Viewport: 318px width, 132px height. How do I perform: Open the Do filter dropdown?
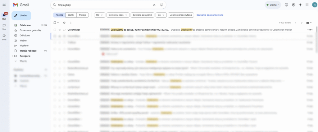pos(161,15)
